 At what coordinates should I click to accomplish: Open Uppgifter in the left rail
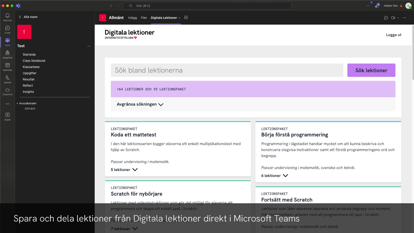(7, 55)
